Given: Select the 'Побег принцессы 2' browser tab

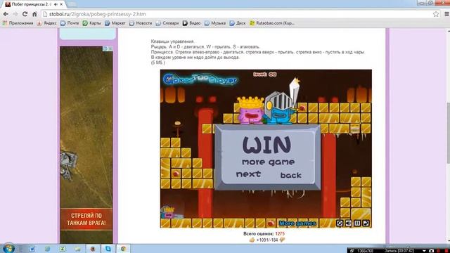Looking at the screenshot, I should [x=31, y=4].
